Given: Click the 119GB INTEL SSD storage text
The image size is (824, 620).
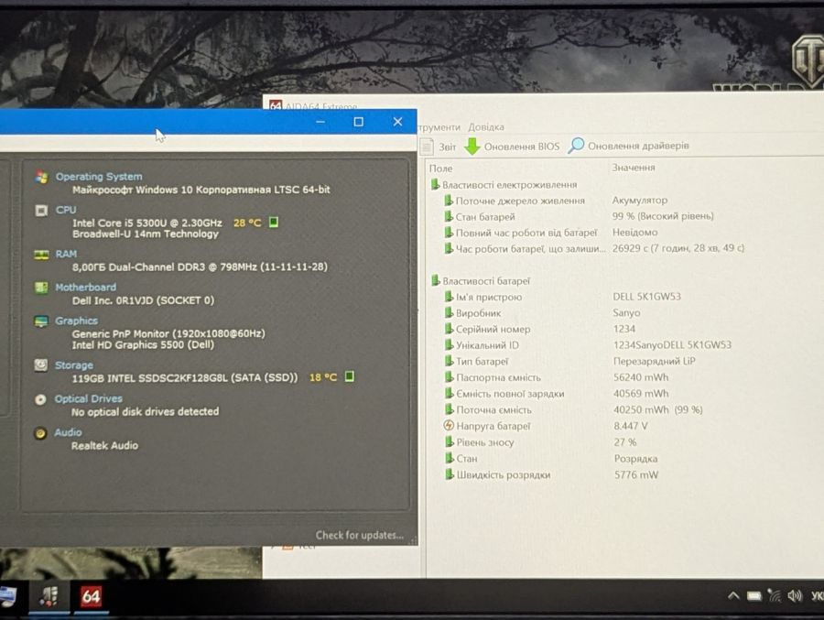Looking at the screenshot, I should point(184,377).
